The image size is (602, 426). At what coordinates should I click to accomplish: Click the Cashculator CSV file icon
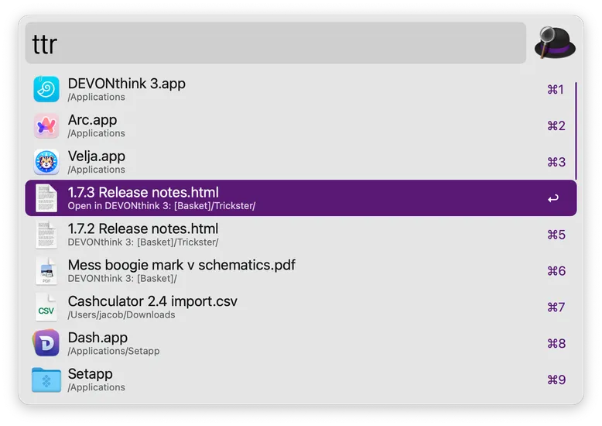tap(46, 307)
